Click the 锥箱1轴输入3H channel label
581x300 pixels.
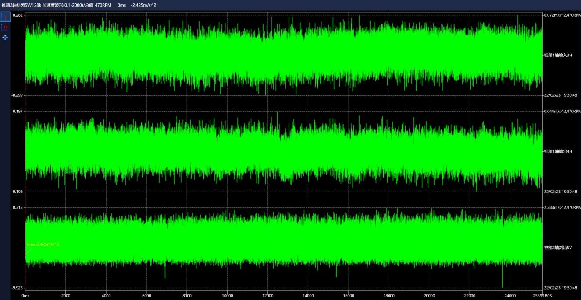[x=558, y=55]
